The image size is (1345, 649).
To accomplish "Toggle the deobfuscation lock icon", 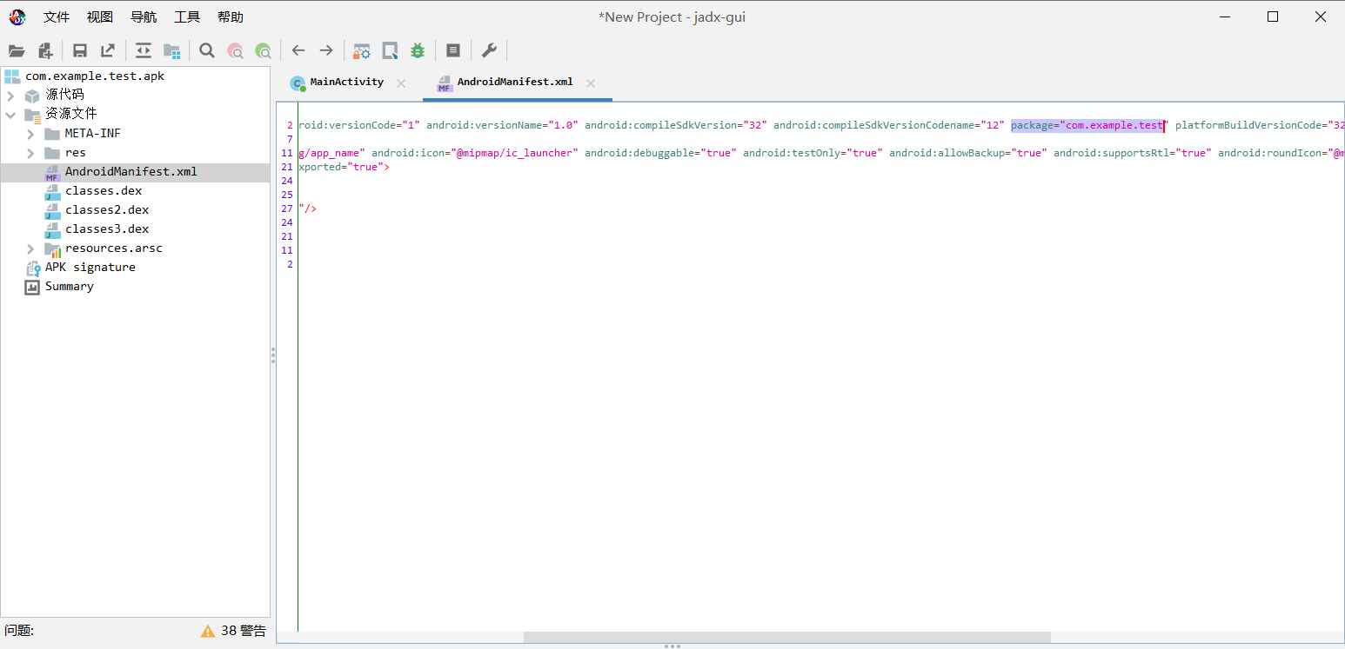I will point(362,50).
